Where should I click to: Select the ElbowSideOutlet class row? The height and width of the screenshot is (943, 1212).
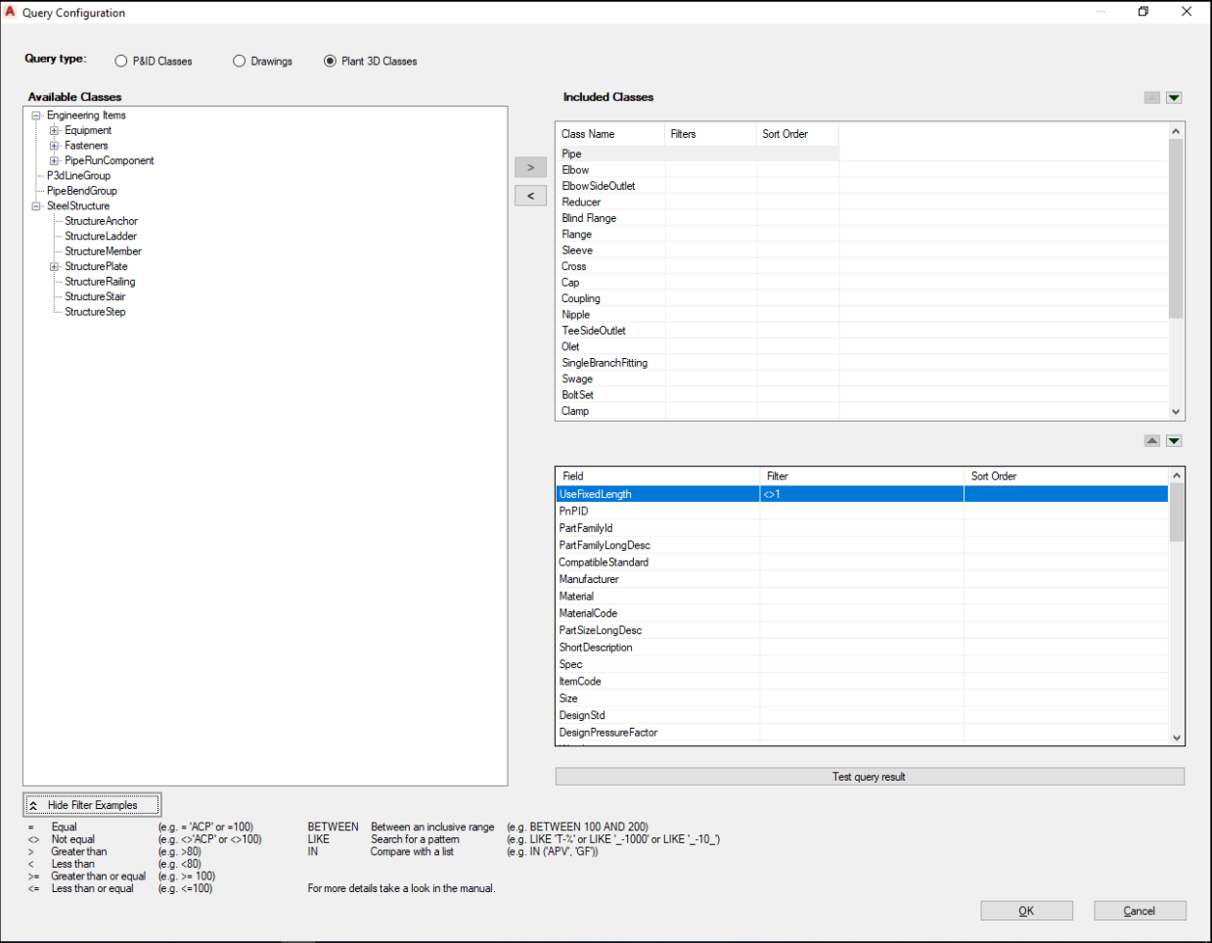pyautogui.click(x=861, y=186)
